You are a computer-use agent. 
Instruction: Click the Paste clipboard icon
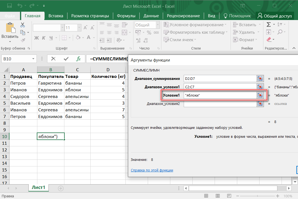point(10,28)
